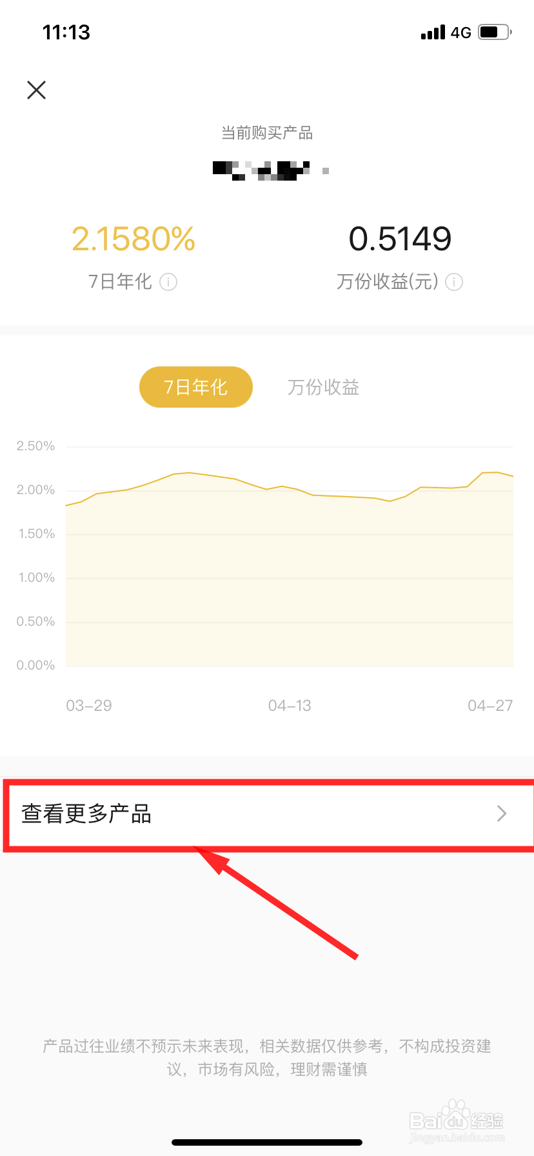The width and height of the screenshot is (534, 1156).
Task: Tap the 11:13 clock in status bar
Action: pos(66,32)
